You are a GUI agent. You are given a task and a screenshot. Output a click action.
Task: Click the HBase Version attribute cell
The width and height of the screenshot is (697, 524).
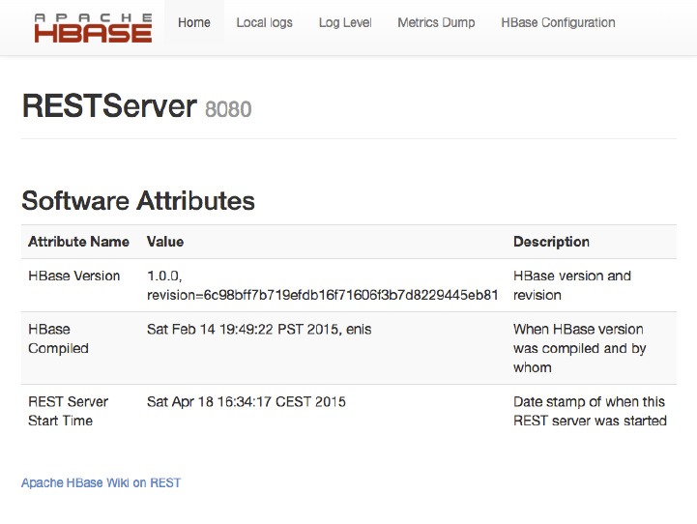click(74, 276)
